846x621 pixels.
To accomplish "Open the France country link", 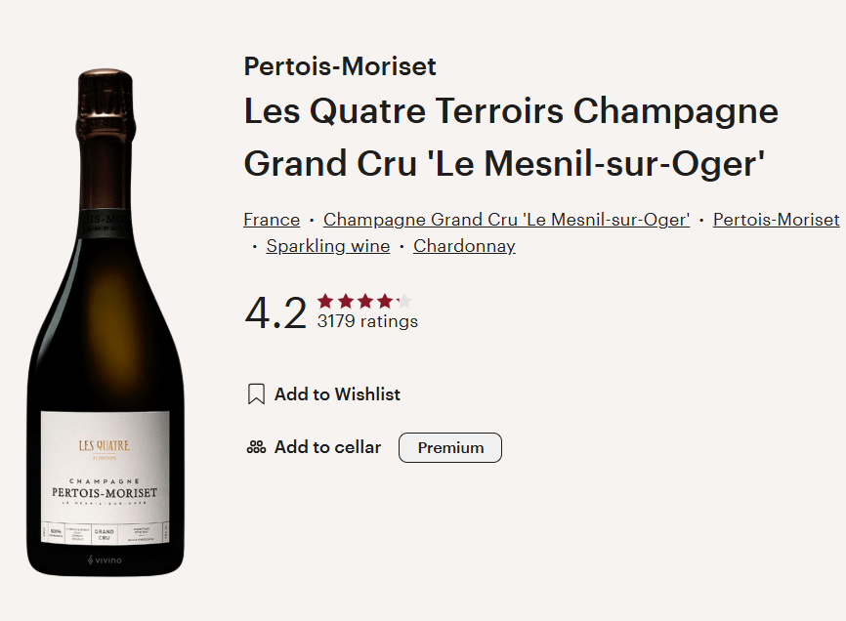I will point(271,219).
